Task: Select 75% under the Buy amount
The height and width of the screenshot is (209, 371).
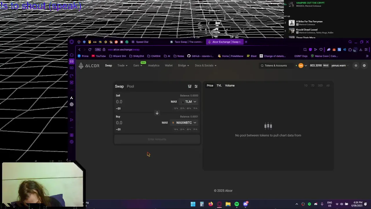Action: click(195, 129)
